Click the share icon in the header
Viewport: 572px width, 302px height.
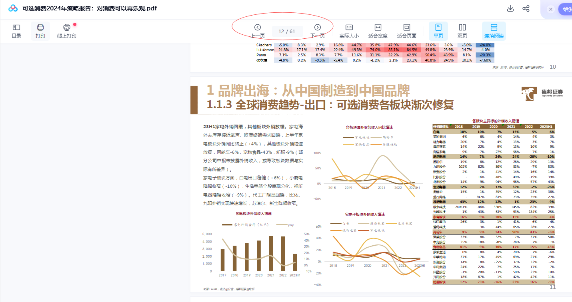(526, 9)
